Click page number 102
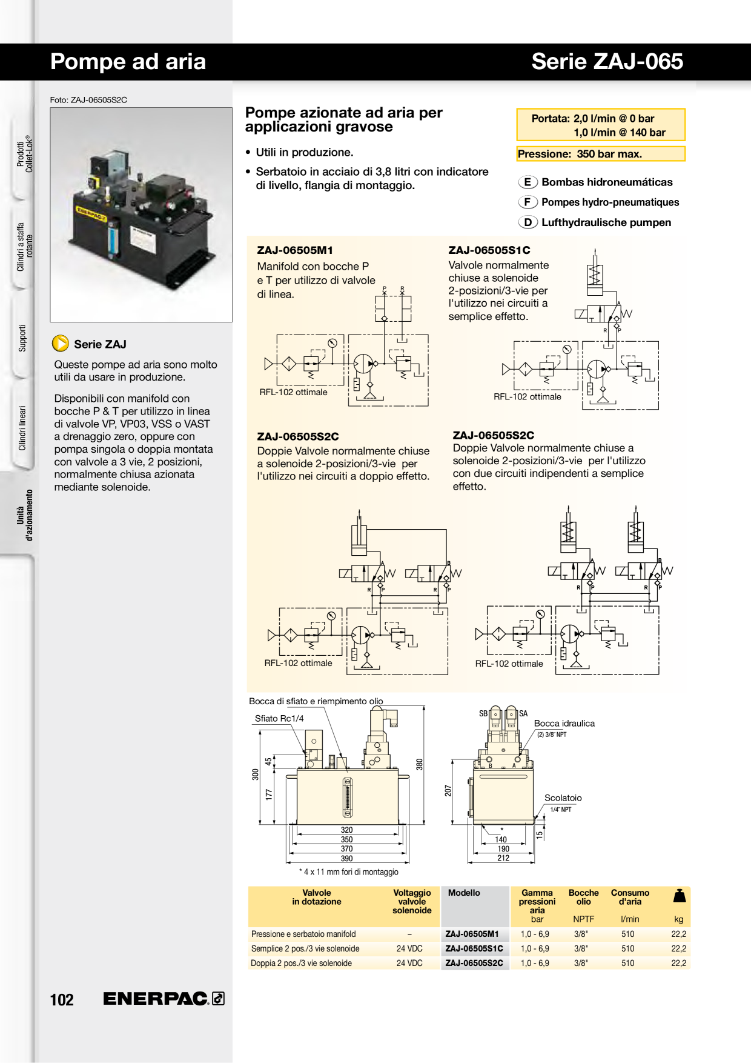 62,999
